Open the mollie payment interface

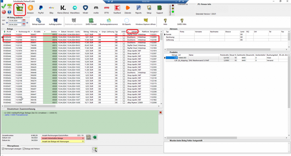pyautogui.click(x=96, y=9)
